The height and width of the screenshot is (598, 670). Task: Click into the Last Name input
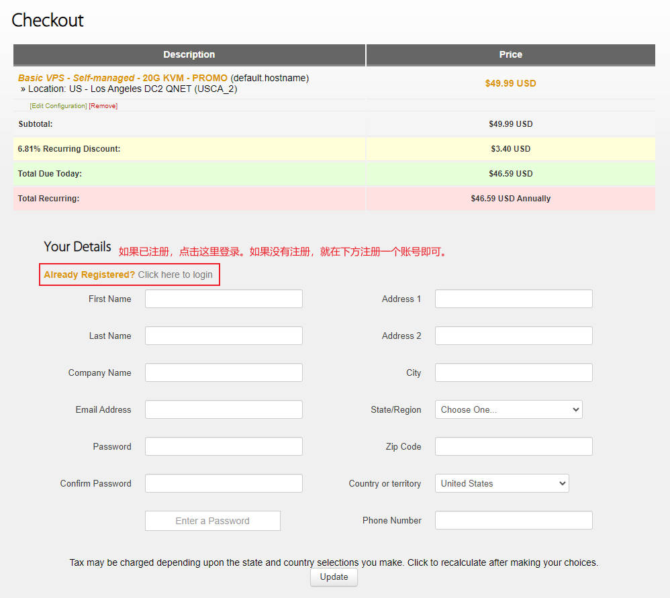pyautogui.click(x=224, y=336)
